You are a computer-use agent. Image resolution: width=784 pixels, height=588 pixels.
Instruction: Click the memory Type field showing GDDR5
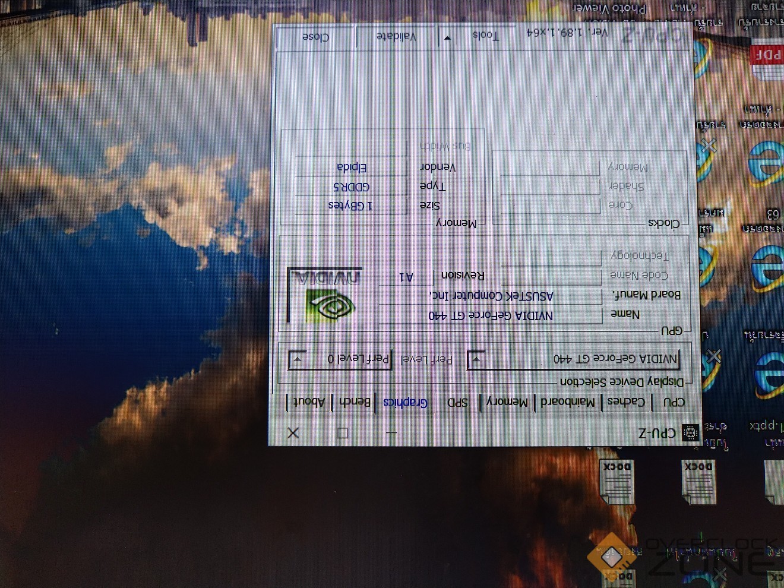click(350, 186)
